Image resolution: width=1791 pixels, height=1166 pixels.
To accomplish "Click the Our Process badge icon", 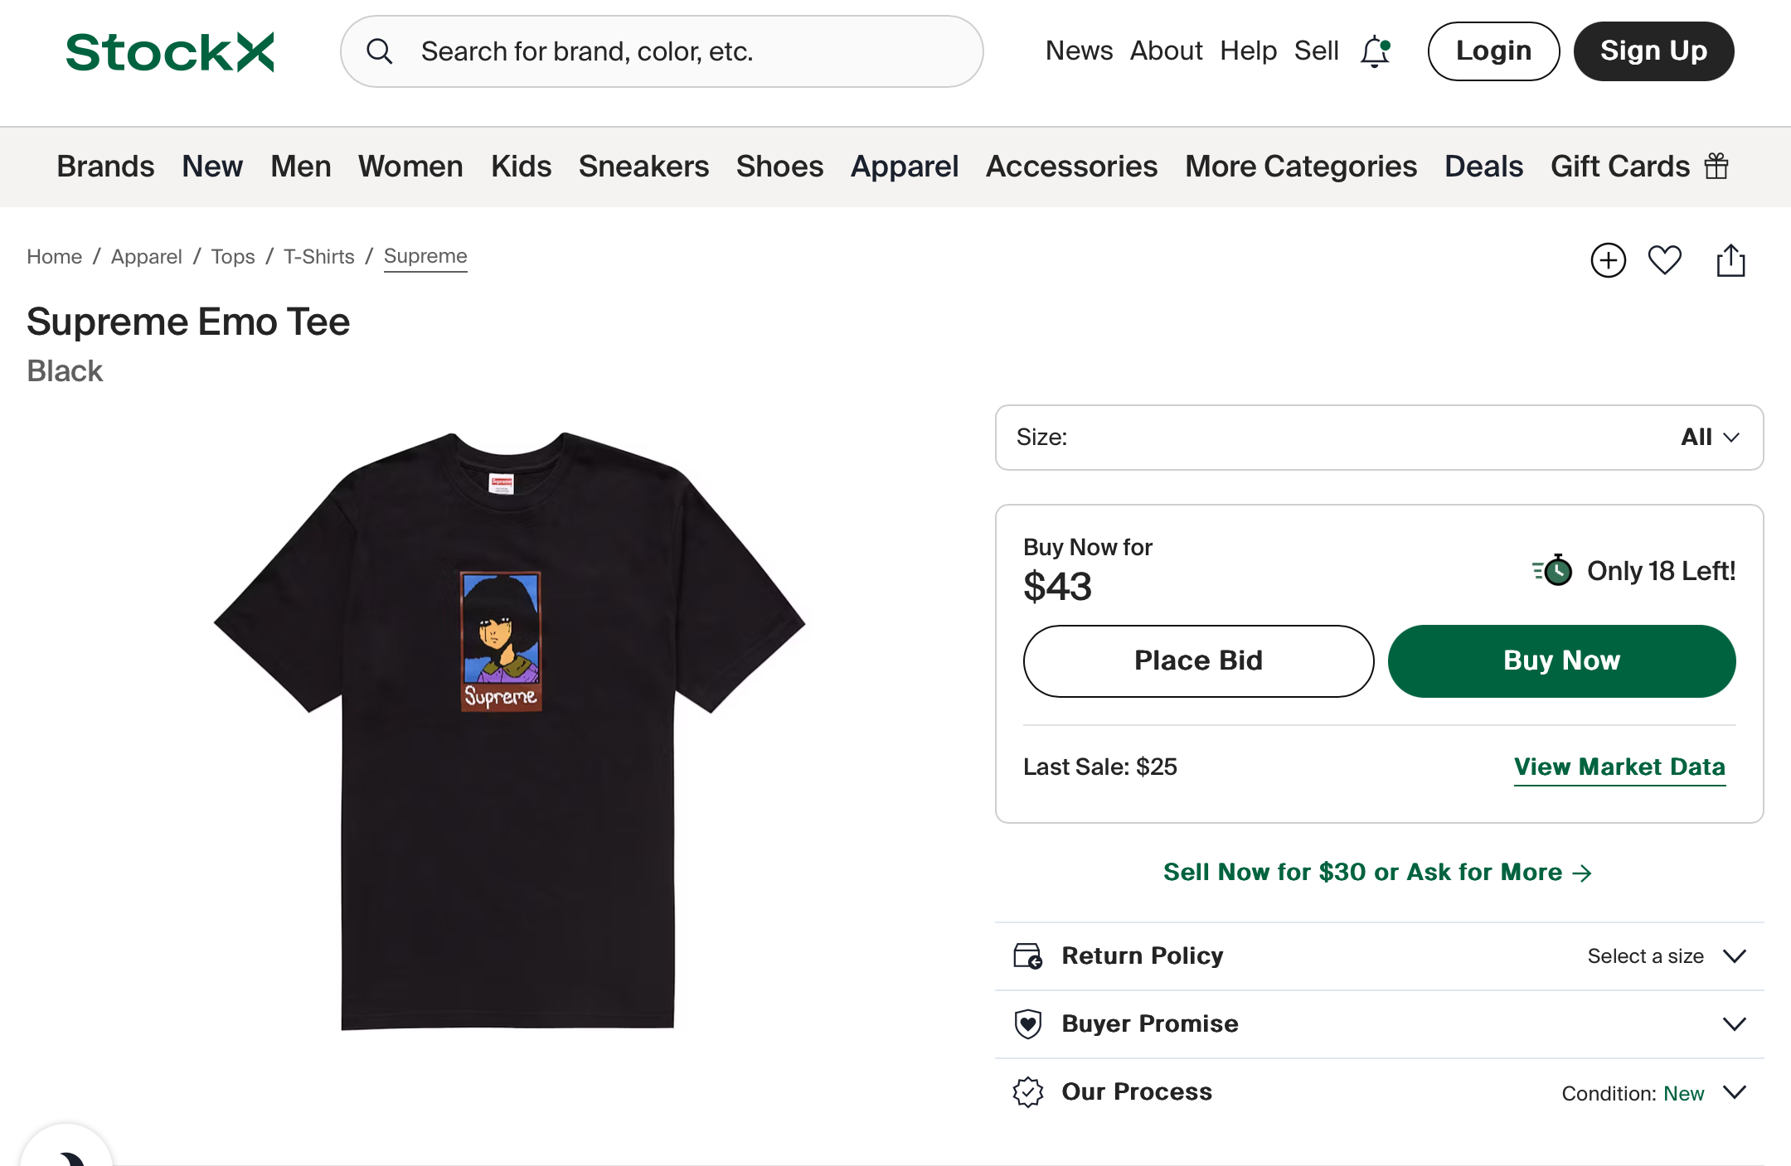I will click(x=1028, y=1092).
